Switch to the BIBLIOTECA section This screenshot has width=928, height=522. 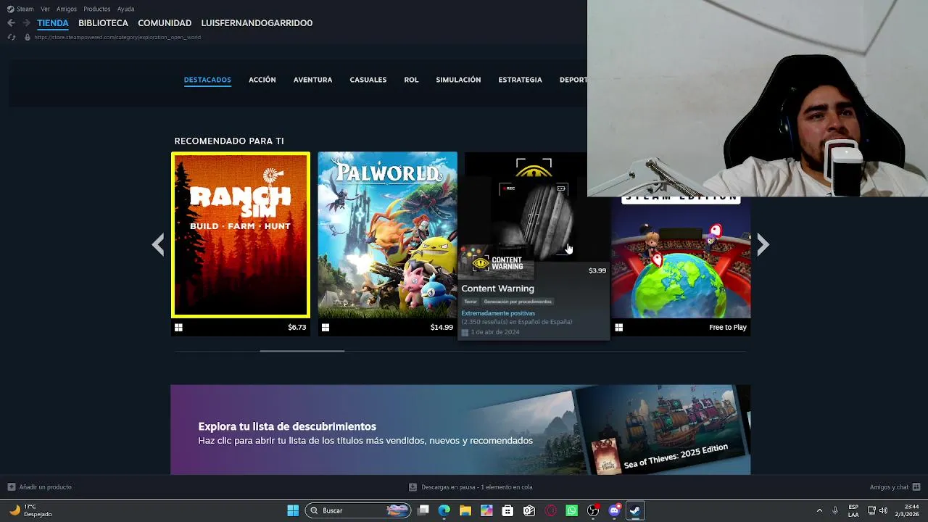coord(103,23)
